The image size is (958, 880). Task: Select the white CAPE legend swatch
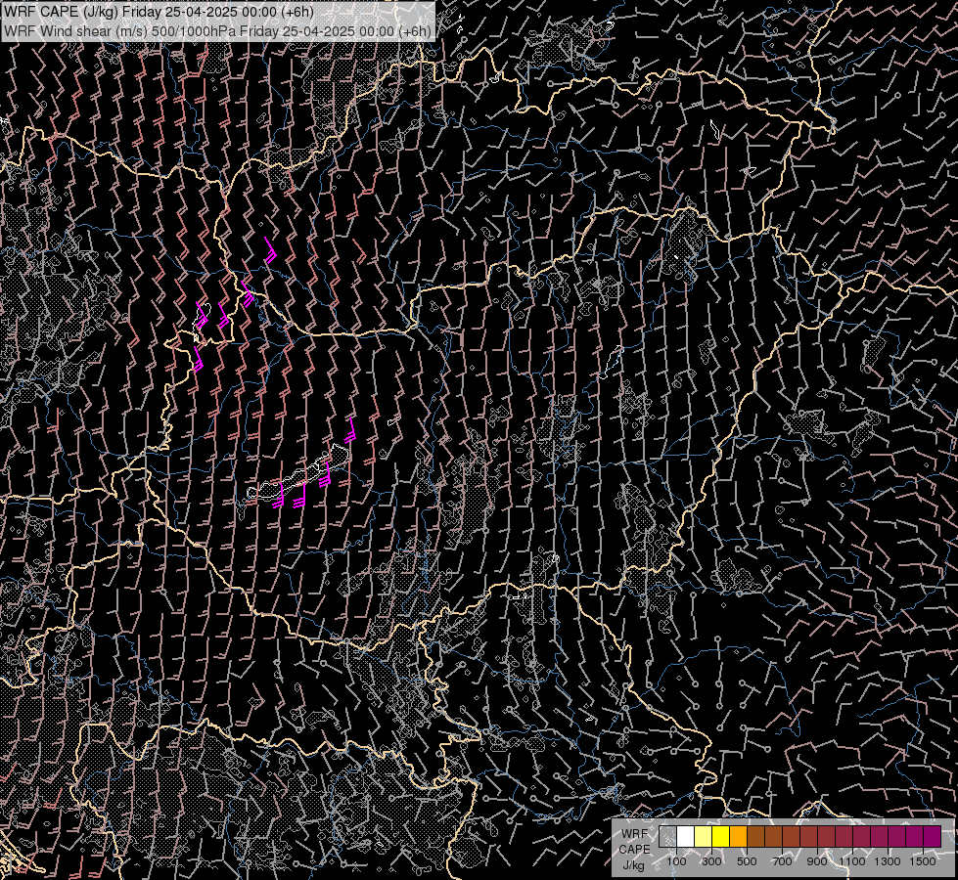click(x=685, y=837)
